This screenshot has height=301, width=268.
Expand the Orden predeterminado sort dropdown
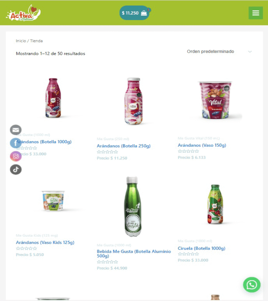219,51
